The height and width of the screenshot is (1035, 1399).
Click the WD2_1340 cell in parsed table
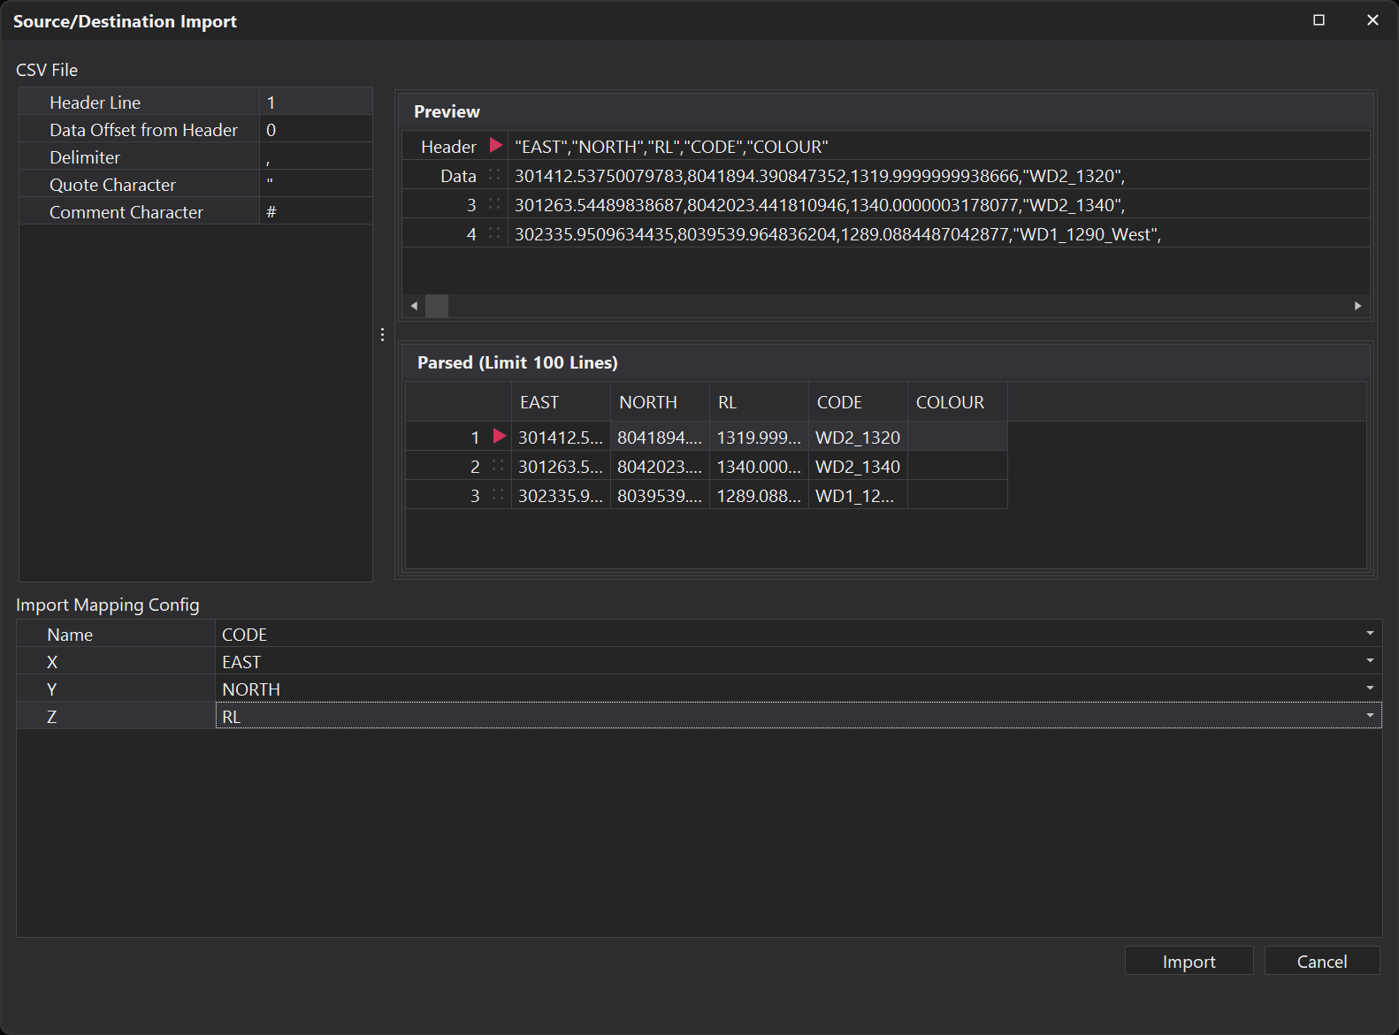858,466
